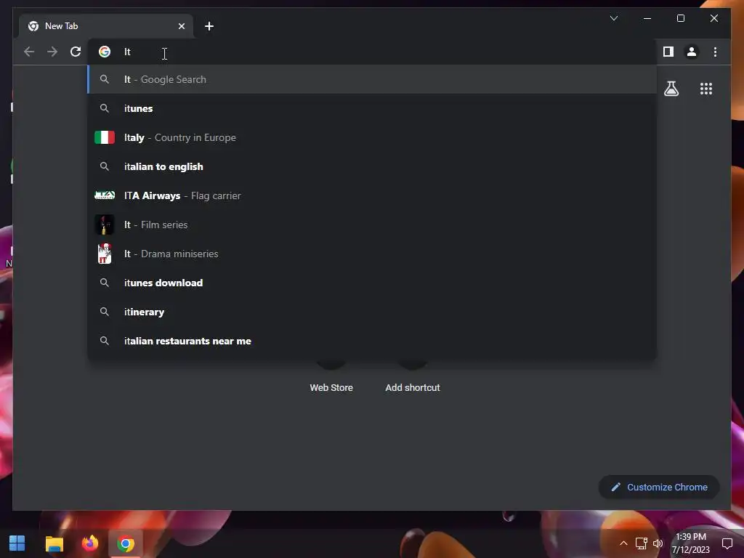The image size is (744, 558).
Task: Select the 'It - Google Search' suggestion
Action: [372, 79]
